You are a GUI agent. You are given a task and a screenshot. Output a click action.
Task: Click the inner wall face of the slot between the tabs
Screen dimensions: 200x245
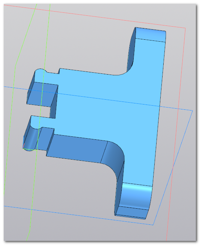click(54, 102)
